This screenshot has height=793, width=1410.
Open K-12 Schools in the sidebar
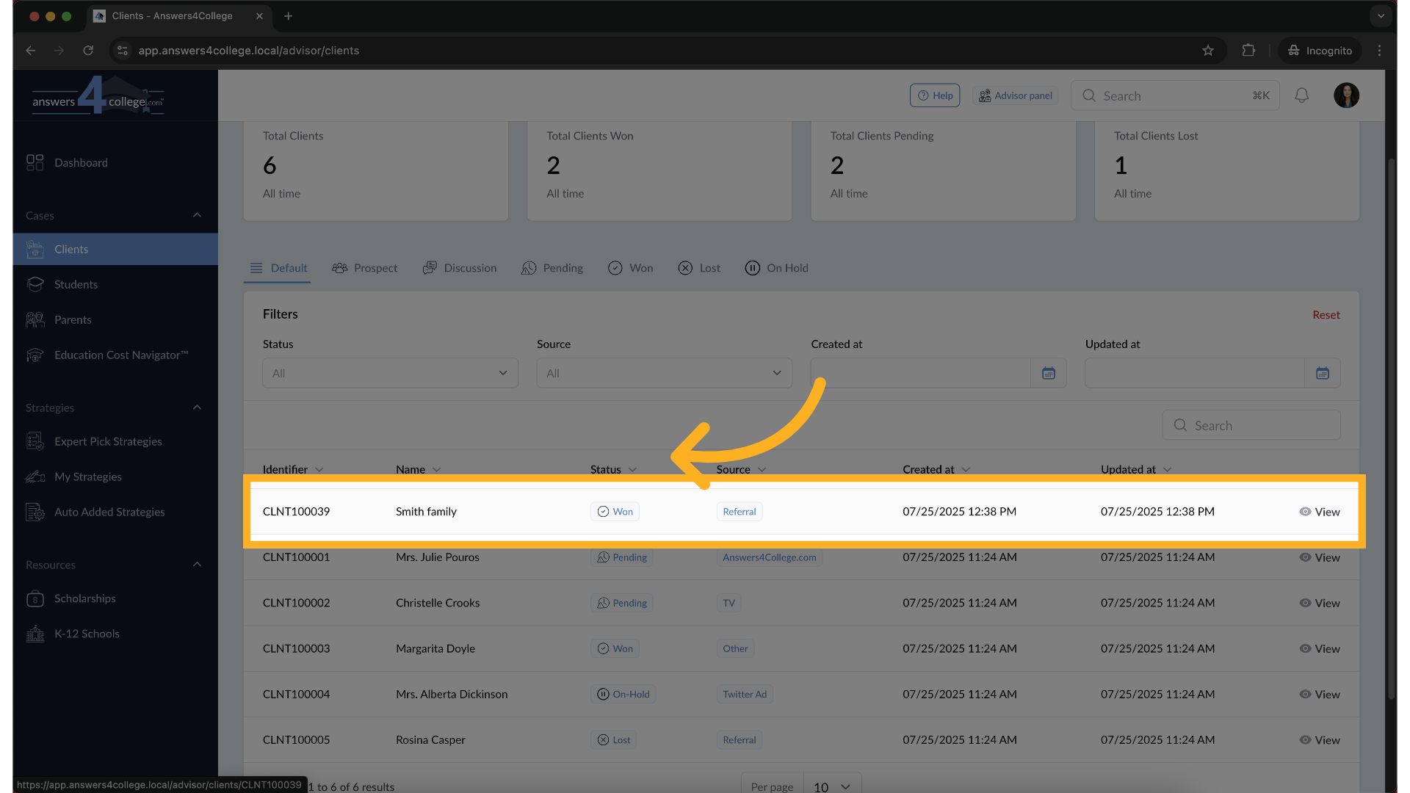pos(86,634)
